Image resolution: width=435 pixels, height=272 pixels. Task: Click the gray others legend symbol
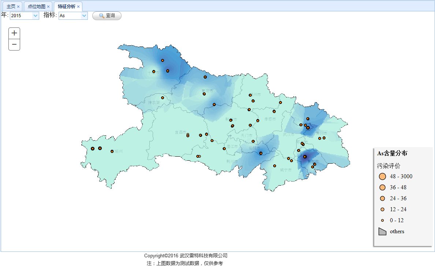pos(383,231)
